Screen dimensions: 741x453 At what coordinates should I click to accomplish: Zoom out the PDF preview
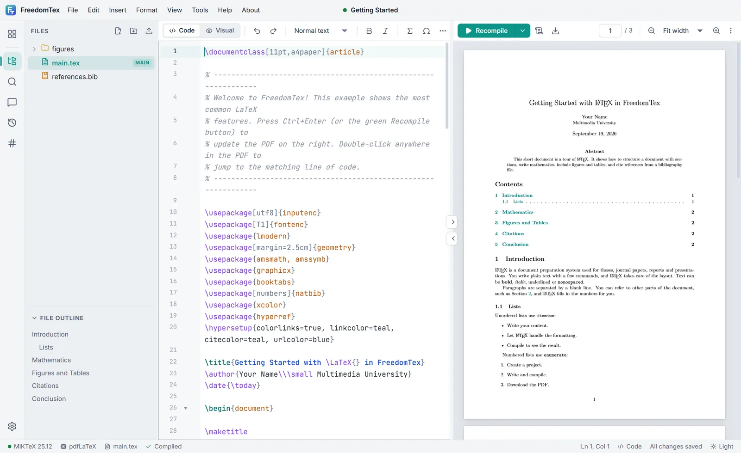tap(651, 31)
